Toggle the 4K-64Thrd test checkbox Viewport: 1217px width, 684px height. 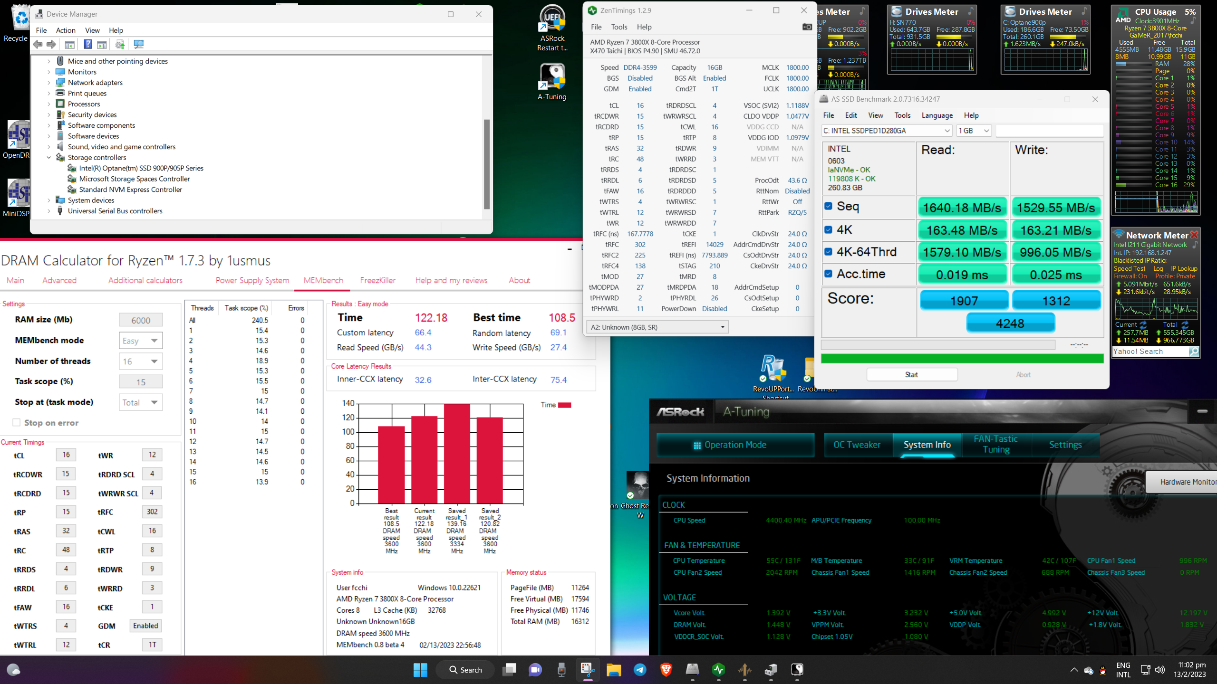point(829,252)
